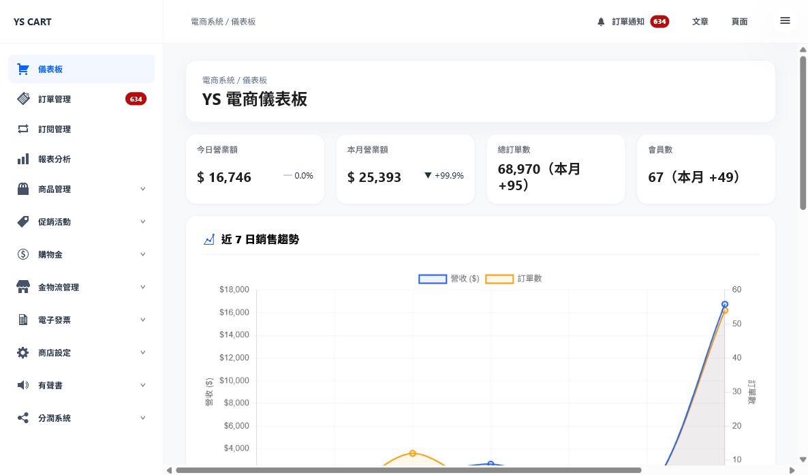808x475 pixels.
Task: Expand the 分潤系統 submenu chevron
Action: 143,418
